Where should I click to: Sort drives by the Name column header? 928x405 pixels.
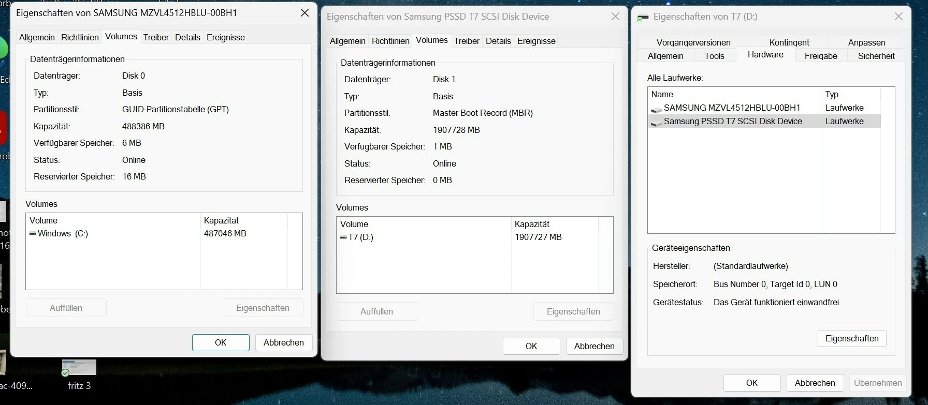pyautogui.click(x=735, y=94)
